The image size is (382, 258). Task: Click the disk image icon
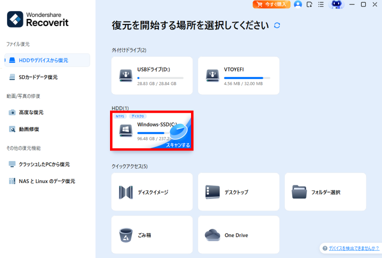pos(126,192)
